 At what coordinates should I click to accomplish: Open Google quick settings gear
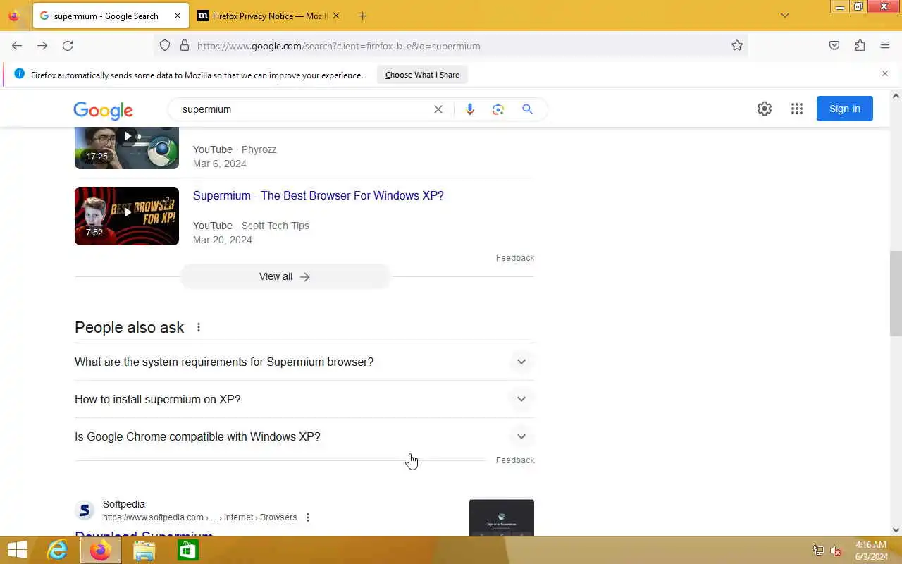(x=765, y=109)
